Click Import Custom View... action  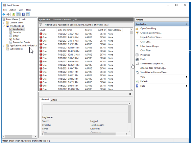[x=151, y=37]
